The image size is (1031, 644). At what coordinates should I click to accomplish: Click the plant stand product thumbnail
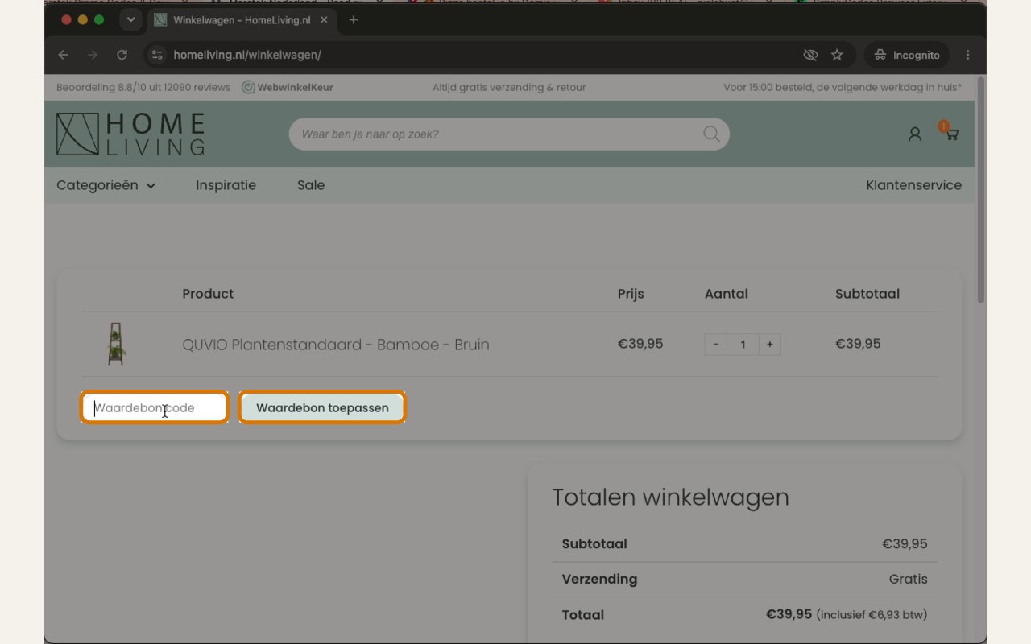(x=117, y=344)
